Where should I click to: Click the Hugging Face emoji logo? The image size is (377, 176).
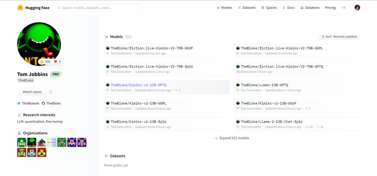point(20,7)
